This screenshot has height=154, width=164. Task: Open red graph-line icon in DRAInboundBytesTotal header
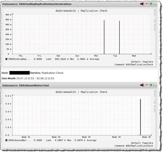click(x=147, y=86)
